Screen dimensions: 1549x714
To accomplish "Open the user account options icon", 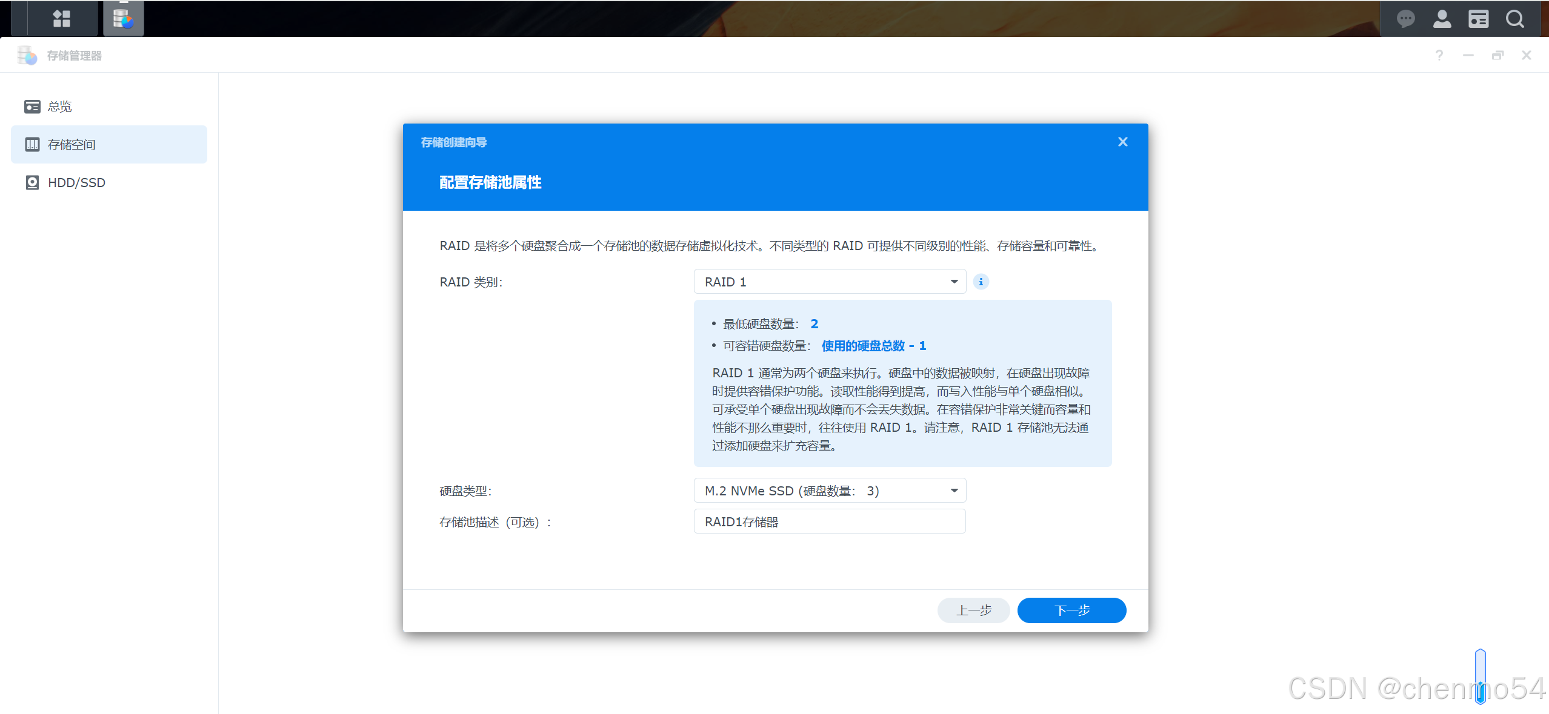I will click(1442, 19).
